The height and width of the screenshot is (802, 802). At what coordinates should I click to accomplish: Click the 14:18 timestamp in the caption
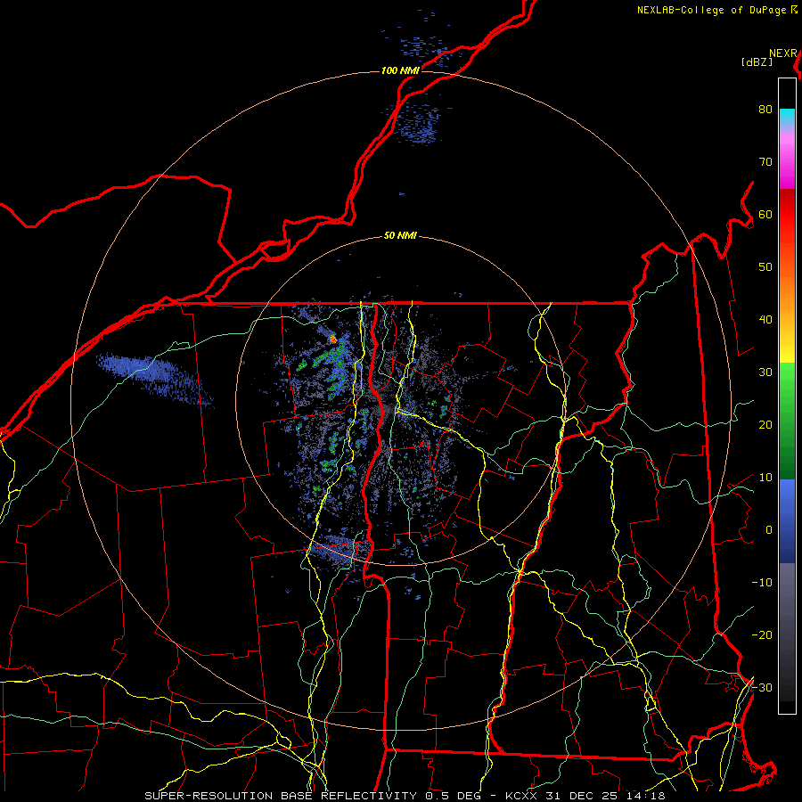pos(645,796)
